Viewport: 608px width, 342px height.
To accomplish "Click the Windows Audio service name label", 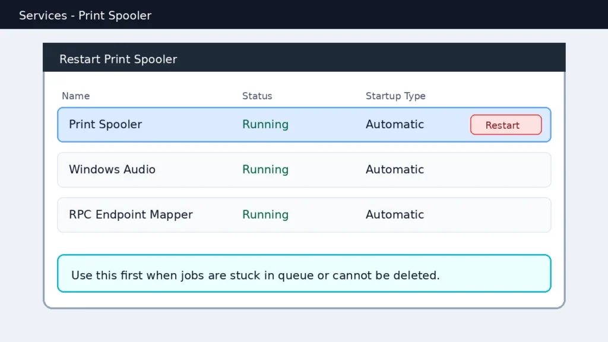I will [112, 169].
